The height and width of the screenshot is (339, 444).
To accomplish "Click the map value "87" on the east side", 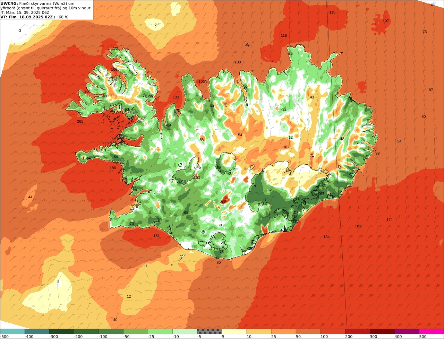I will click(x=431, y=90).
